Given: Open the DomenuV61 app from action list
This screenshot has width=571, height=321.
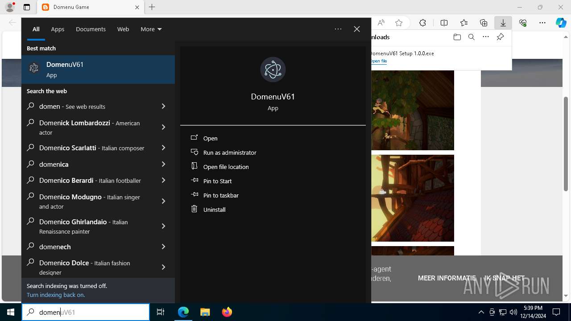Looking at the screenshot, I should tap(210, 138).
